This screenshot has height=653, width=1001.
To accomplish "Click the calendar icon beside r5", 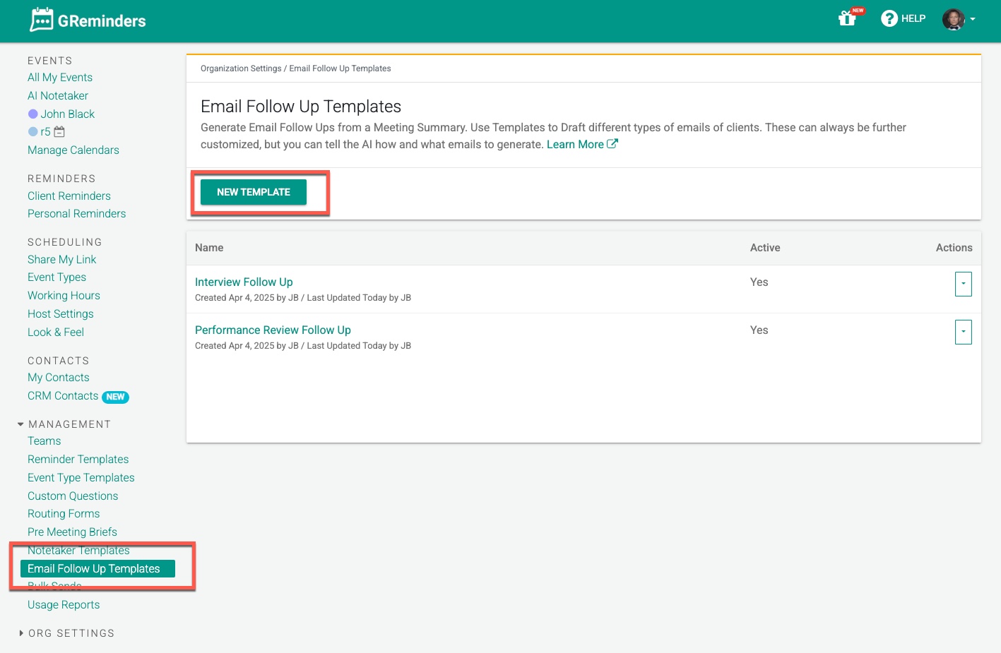I will 59,132.
